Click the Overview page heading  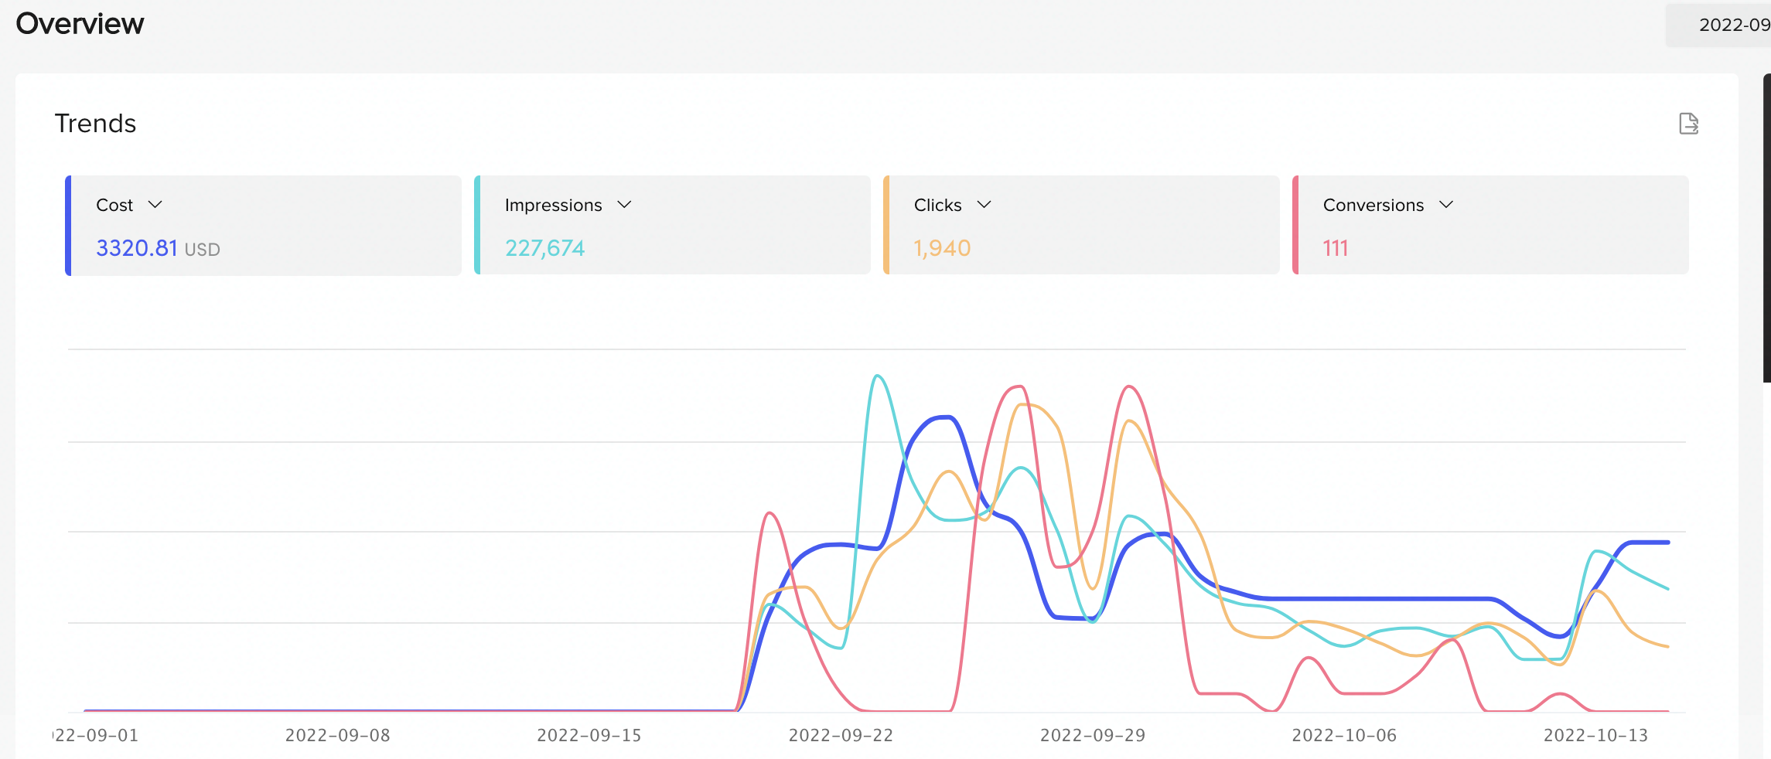pos(80,24)
